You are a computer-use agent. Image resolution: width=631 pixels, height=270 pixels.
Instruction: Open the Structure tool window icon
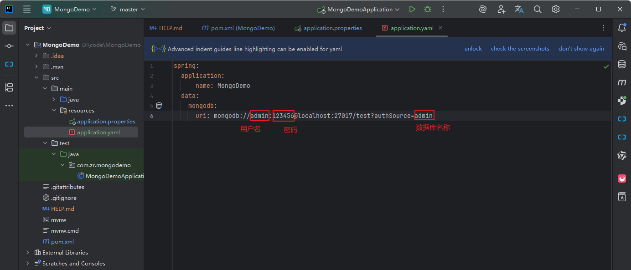9,87
